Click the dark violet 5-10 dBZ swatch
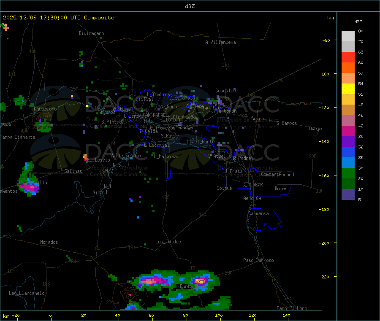380x321 pixels. 348,194
